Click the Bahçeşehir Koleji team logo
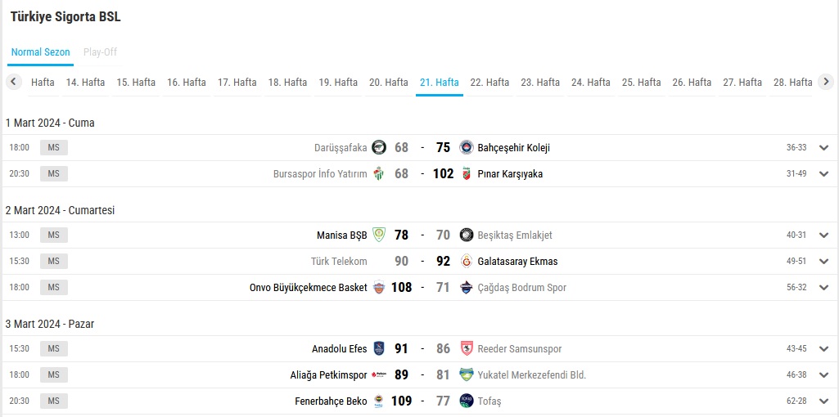 [x=467, y=147]
